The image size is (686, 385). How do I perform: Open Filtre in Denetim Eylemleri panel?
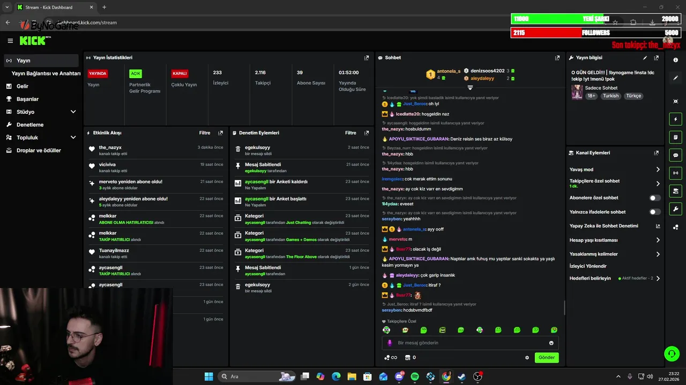click(x=351, y=133)
